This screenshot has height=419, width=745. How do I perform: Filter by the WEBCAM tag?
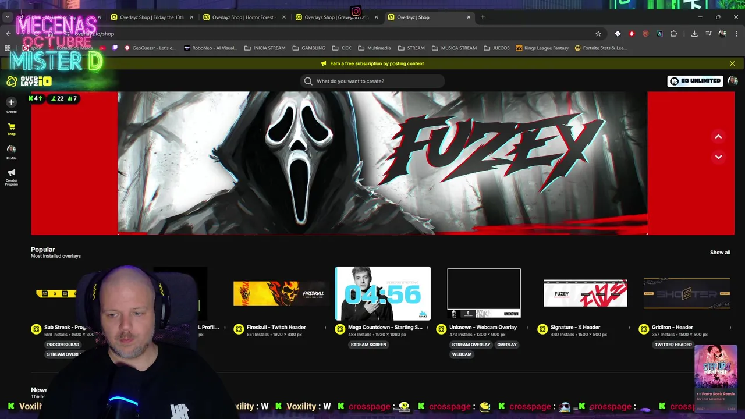[462, 354]
